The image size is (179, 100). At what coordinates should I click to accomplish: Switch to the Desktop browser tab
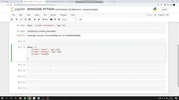pyautogui.click(x=11, y=2)
